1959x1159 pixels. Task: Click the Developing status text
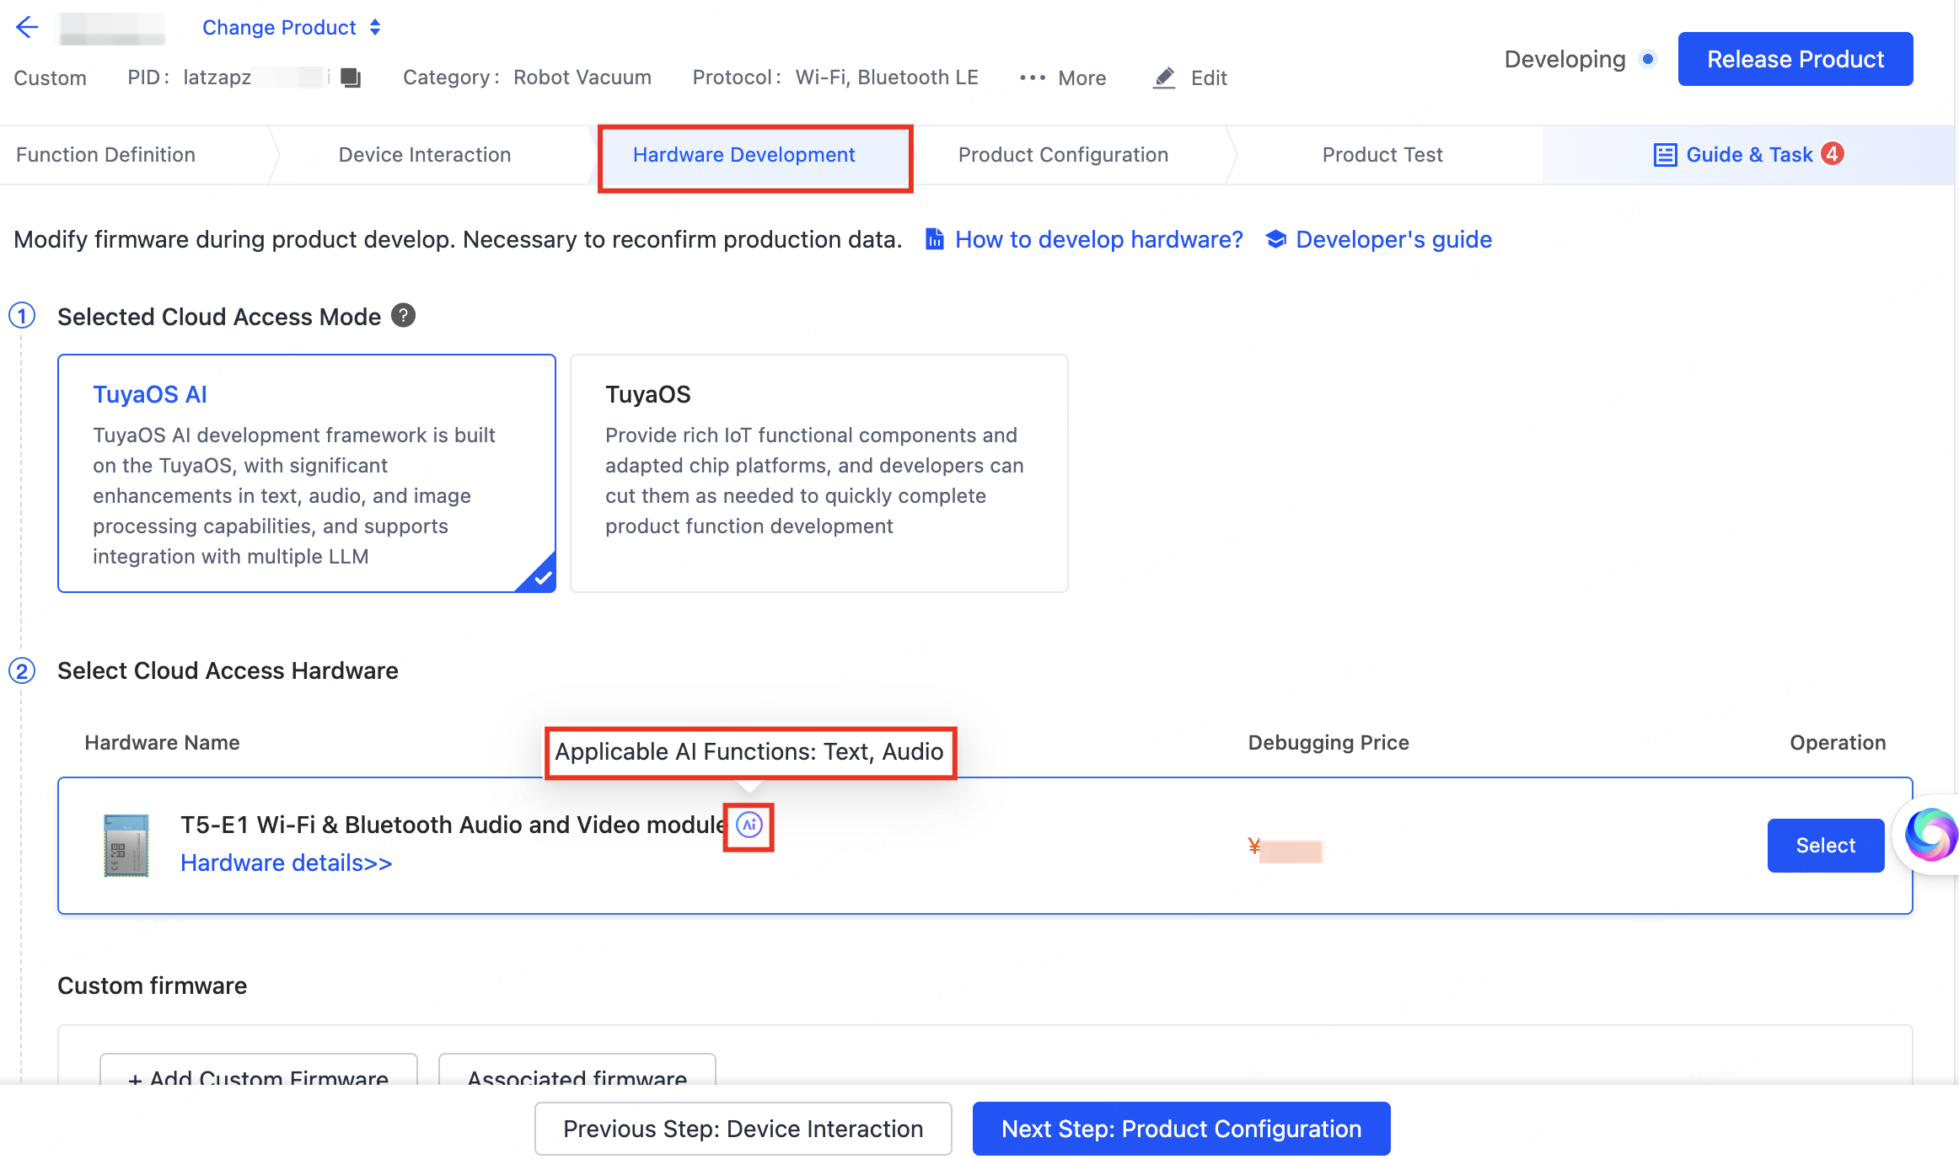tap(1565, 59)
